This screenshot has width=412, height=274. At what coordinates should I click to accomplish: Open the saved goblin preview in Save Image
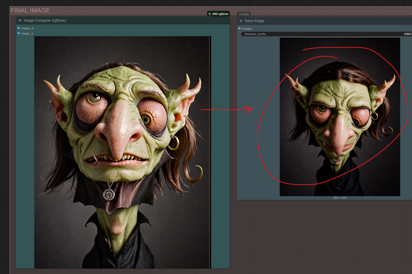pos(340,117)
